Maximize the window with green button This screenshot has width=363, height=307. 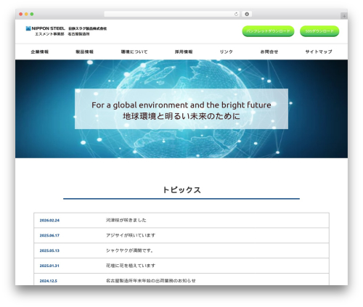point(32,15)
